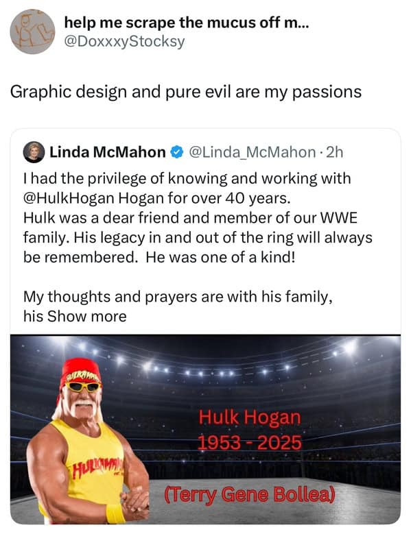Click the yellow sunglasses in the memorial image

(84, 387)
